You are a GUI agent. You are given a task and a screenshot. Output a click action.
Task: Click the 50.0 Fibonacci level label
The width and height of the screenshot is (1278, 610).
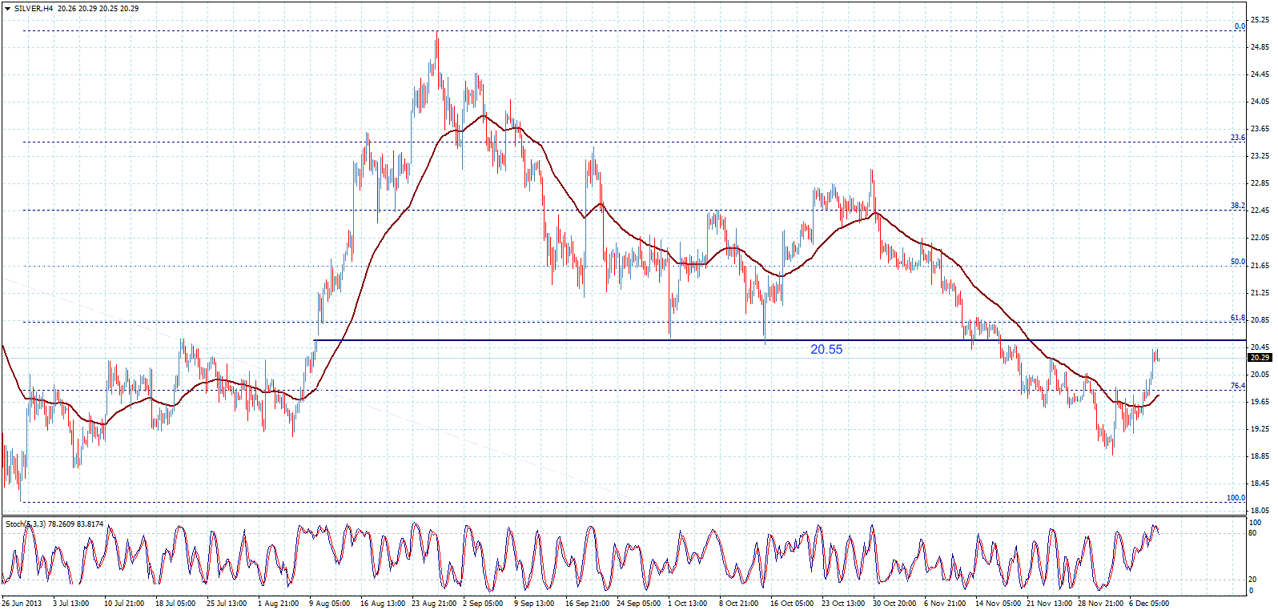tap(1238, 262)
